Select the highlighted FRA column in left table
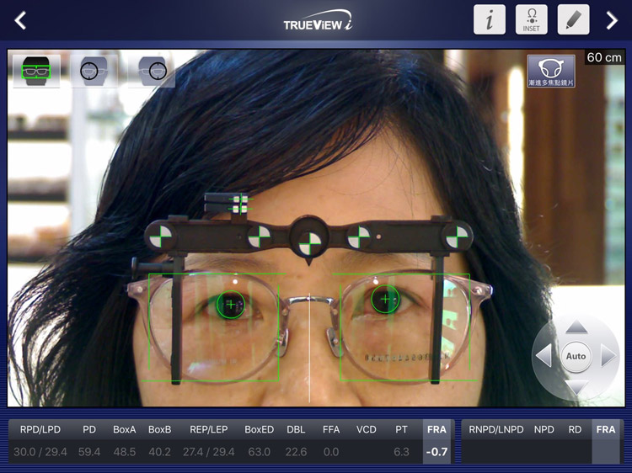632x473 pixels. pyautogui.click(x=437, y=441)
